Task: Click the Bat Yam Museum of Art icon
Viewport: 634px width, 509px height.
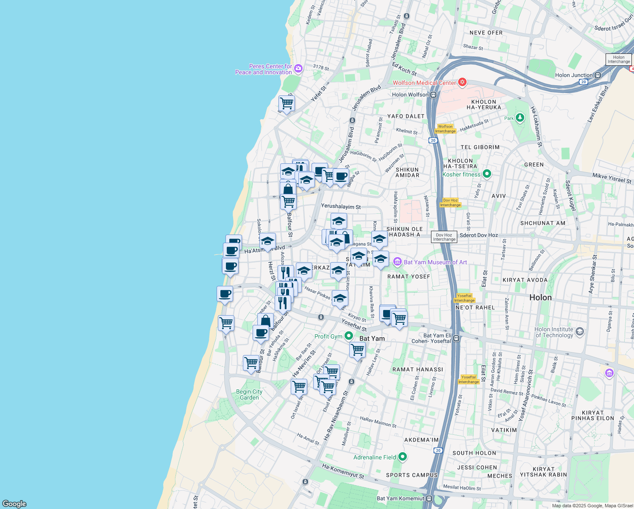Action: 397,262
